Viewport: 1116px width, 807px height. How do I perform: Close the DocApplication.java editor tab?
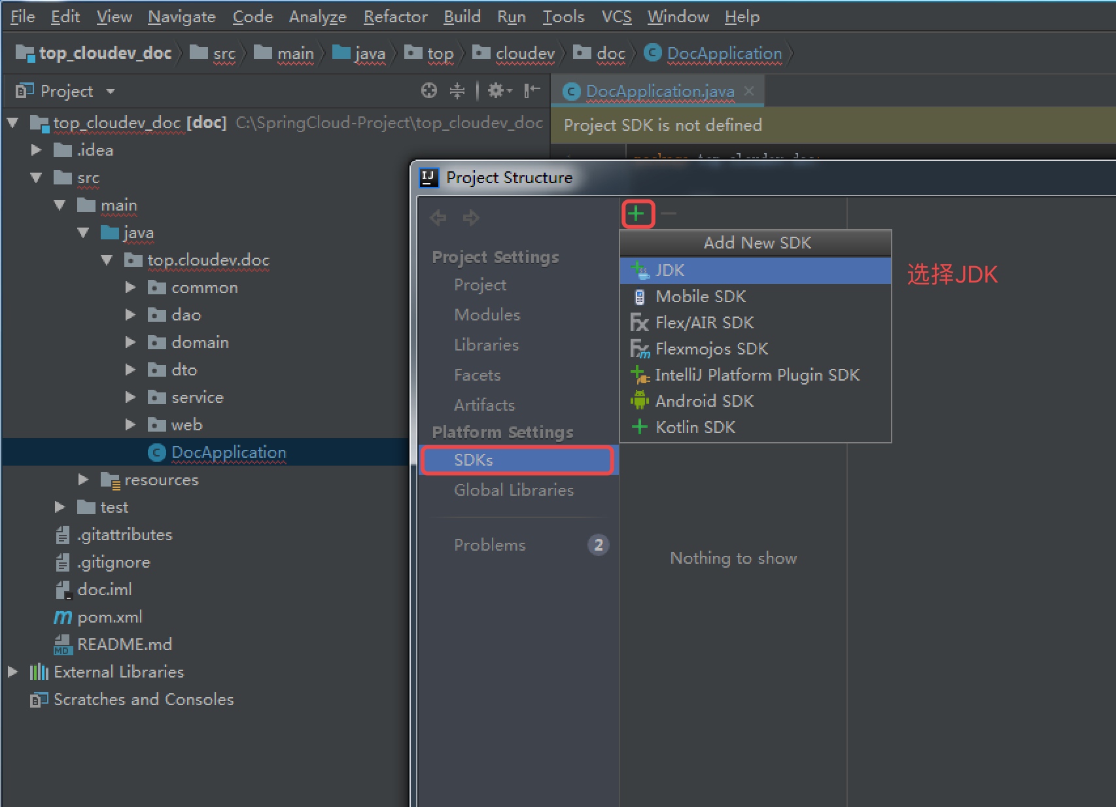tap(749, 91)
